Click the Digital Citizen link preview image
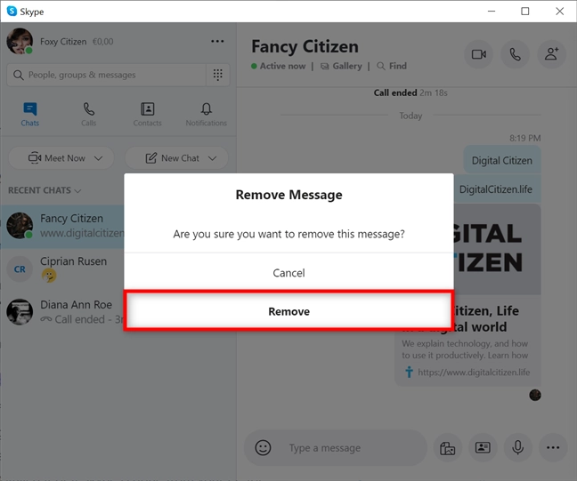This screenshot has height=481, width=577. click(497, 248)
